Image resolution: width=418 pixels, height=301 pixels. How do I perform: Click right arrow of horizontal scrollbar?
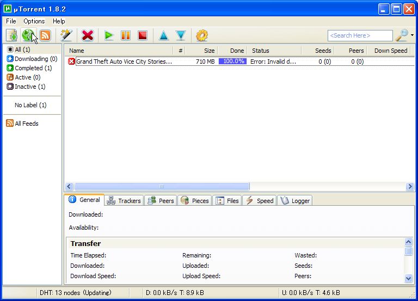point(410,186)
